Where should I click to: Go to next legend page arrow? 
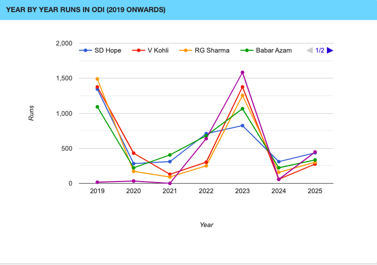click(x=330, y=50)
